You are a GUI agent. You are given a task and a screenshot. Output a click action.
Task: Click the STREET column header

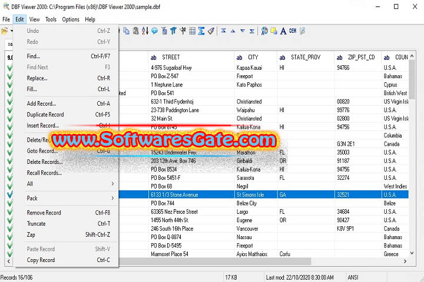click(x=191, y=57)
